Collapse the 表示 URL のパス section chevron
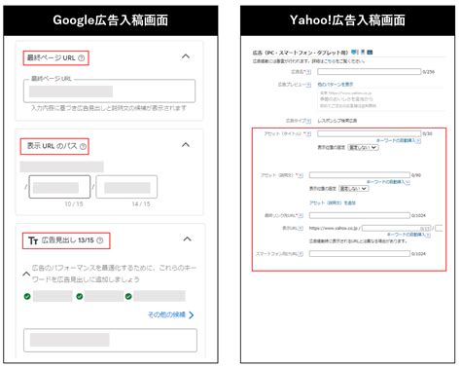461x367 pixels. [x=186, y=144]
